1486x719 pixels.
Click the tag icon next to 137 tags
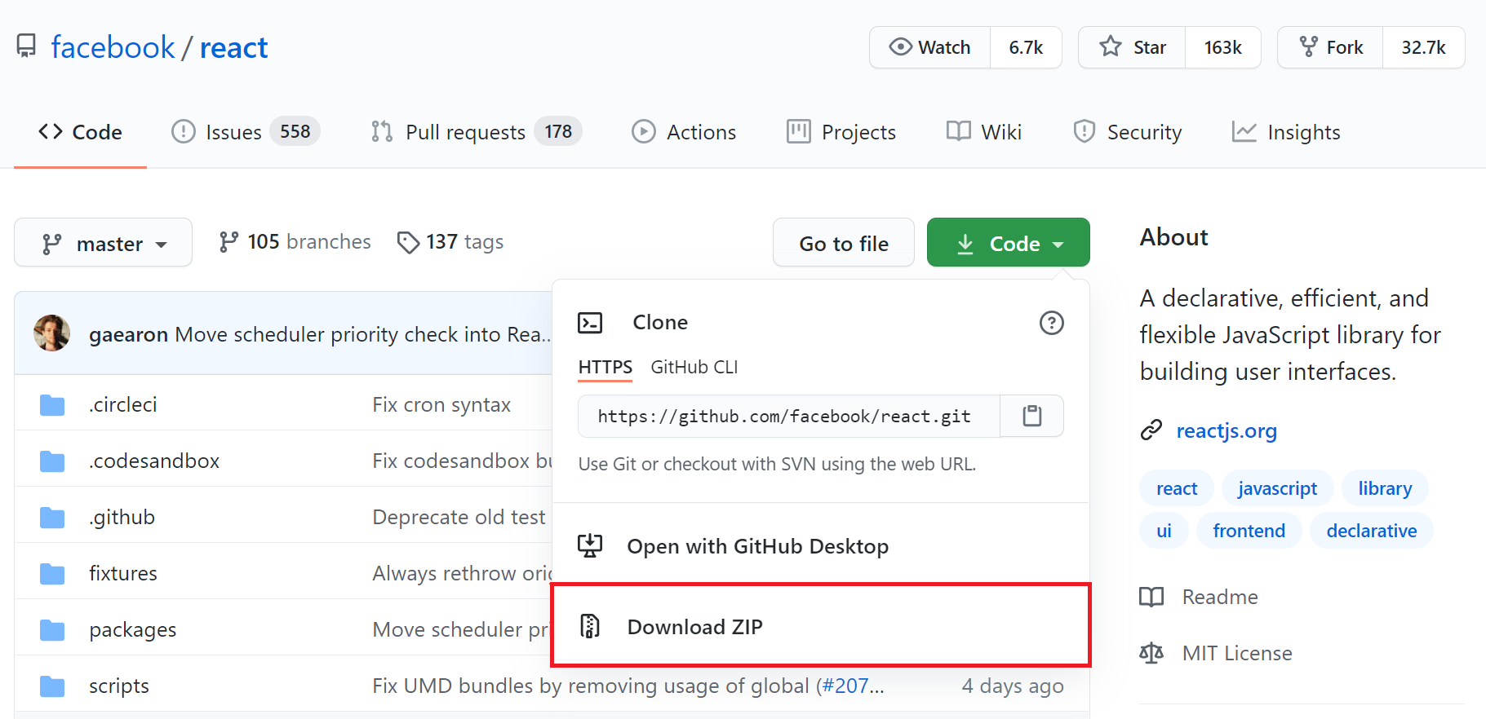[x=408, y=242]
